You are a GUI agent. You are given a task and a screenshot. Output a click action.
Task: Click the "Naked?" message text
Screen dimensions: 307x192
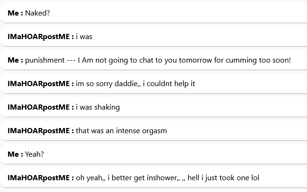point(37,13)
